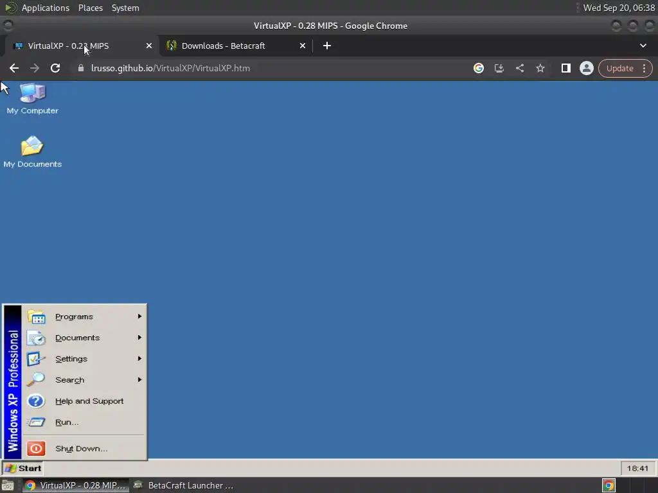The width and height of the screenshot is (658, 493).
Task: Click the show desktop icon in bottom panel
Action: [8, 485]
